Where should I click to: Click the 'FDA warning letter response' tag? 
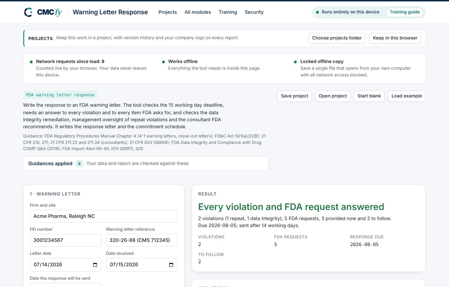coord(60,95)
